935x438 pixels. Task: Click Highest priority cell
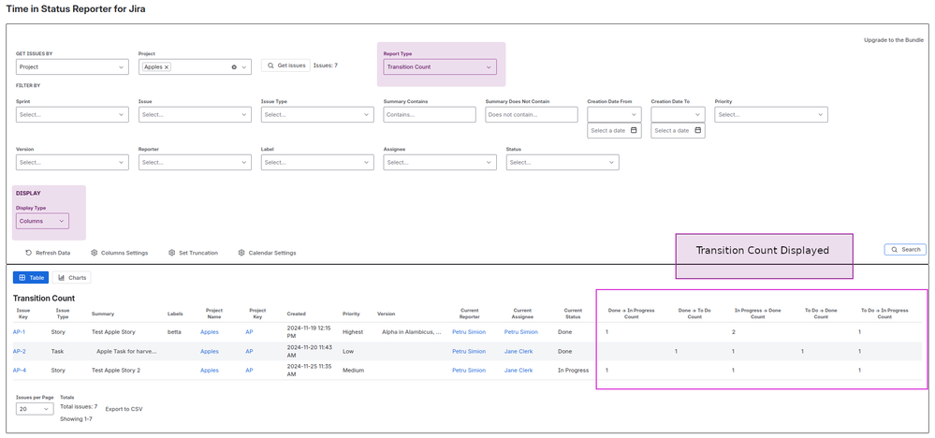tap(353, 332)
